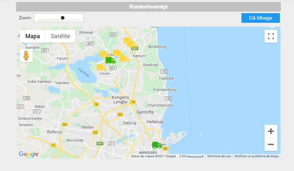This screenshot has width=294, height=171.
Task: Zoom out with the minus button
Action: tap(271, 144)
